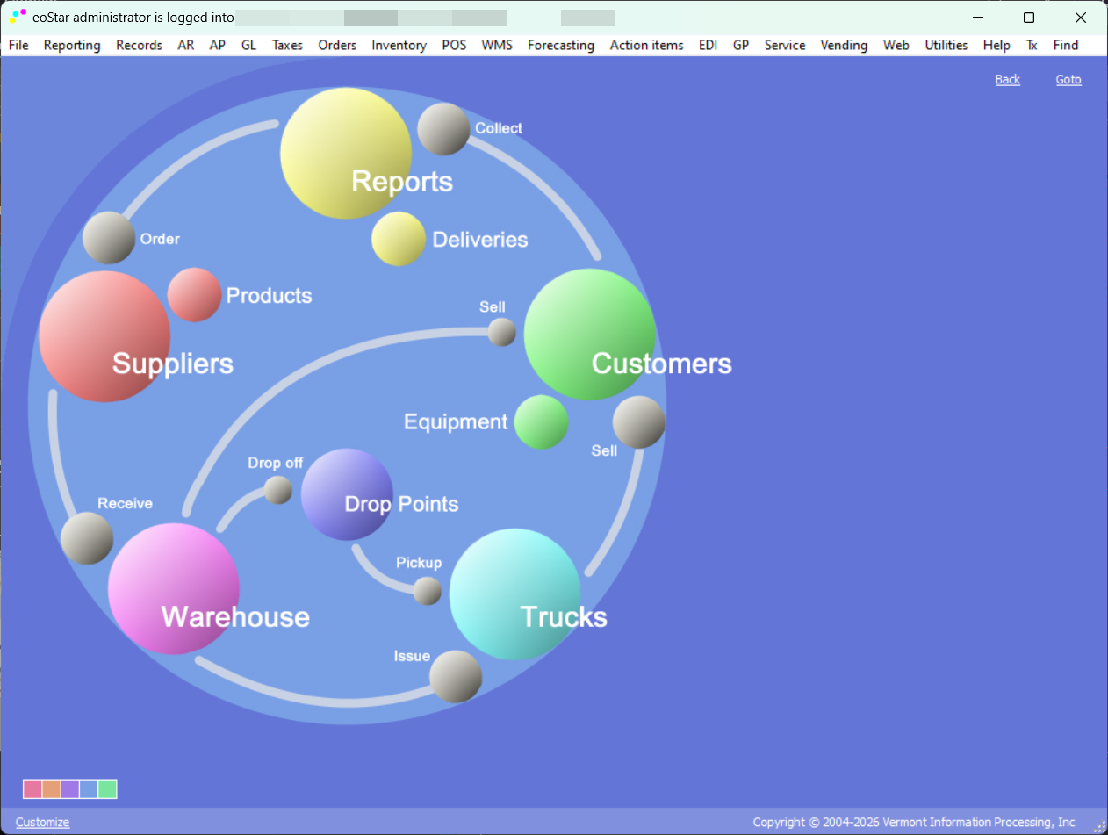Viewport: 1108px width, 835px height.
Task: Open the Orders menu
Action: pyautogui.click(x=337, y=45)
